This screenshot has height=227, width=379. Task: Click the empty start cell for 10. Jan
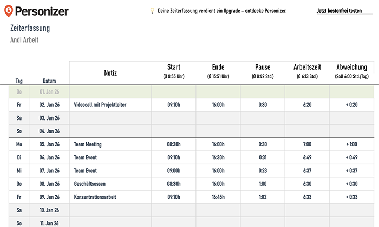pos(174,210)
